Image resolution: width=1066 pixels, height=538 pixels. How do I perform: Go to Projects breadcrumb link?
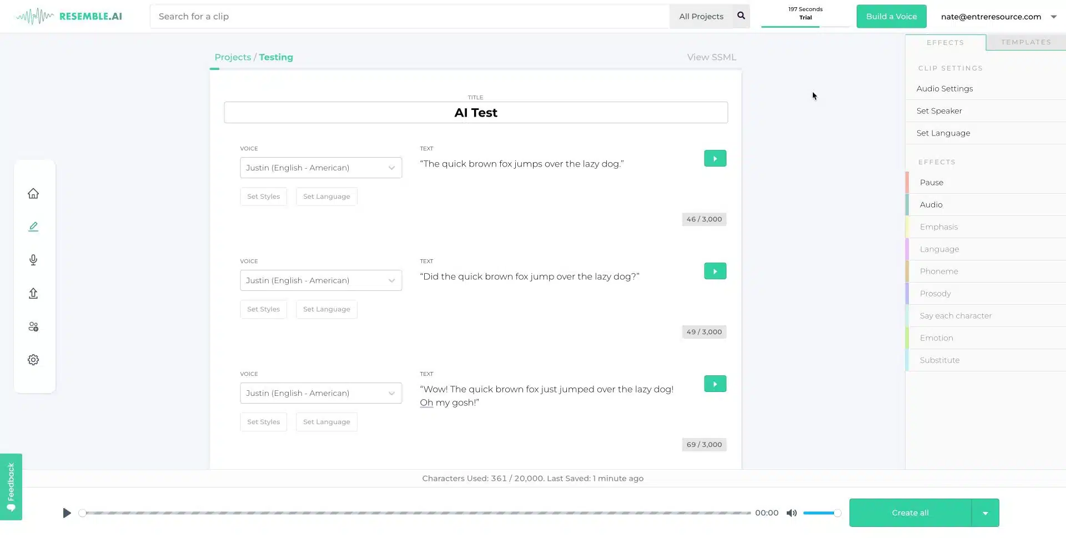tap(233, 57)
